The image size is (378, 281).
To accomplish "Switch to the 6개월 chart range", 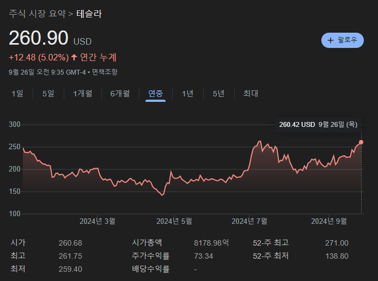I will [x=120, y=94].
